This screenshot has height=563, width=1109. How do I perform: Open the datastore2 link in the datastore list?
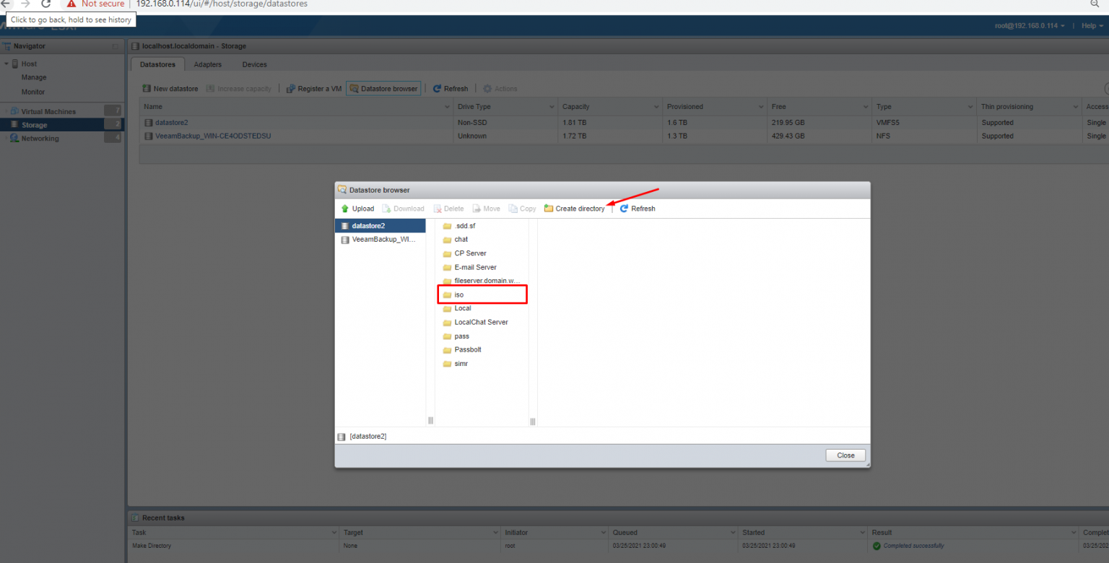173,122
